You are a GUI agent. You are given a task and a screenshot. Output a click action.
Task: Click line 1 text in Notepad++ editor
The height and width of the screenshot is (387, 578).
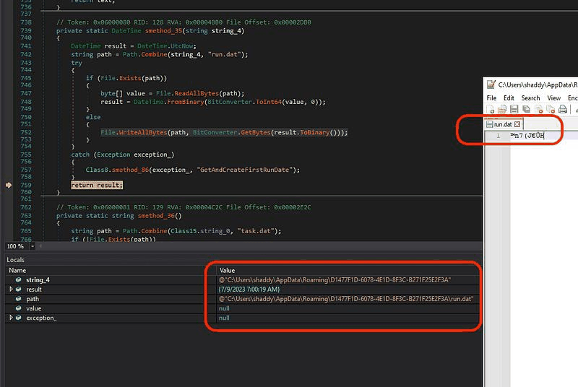click(x=527, y=136)
